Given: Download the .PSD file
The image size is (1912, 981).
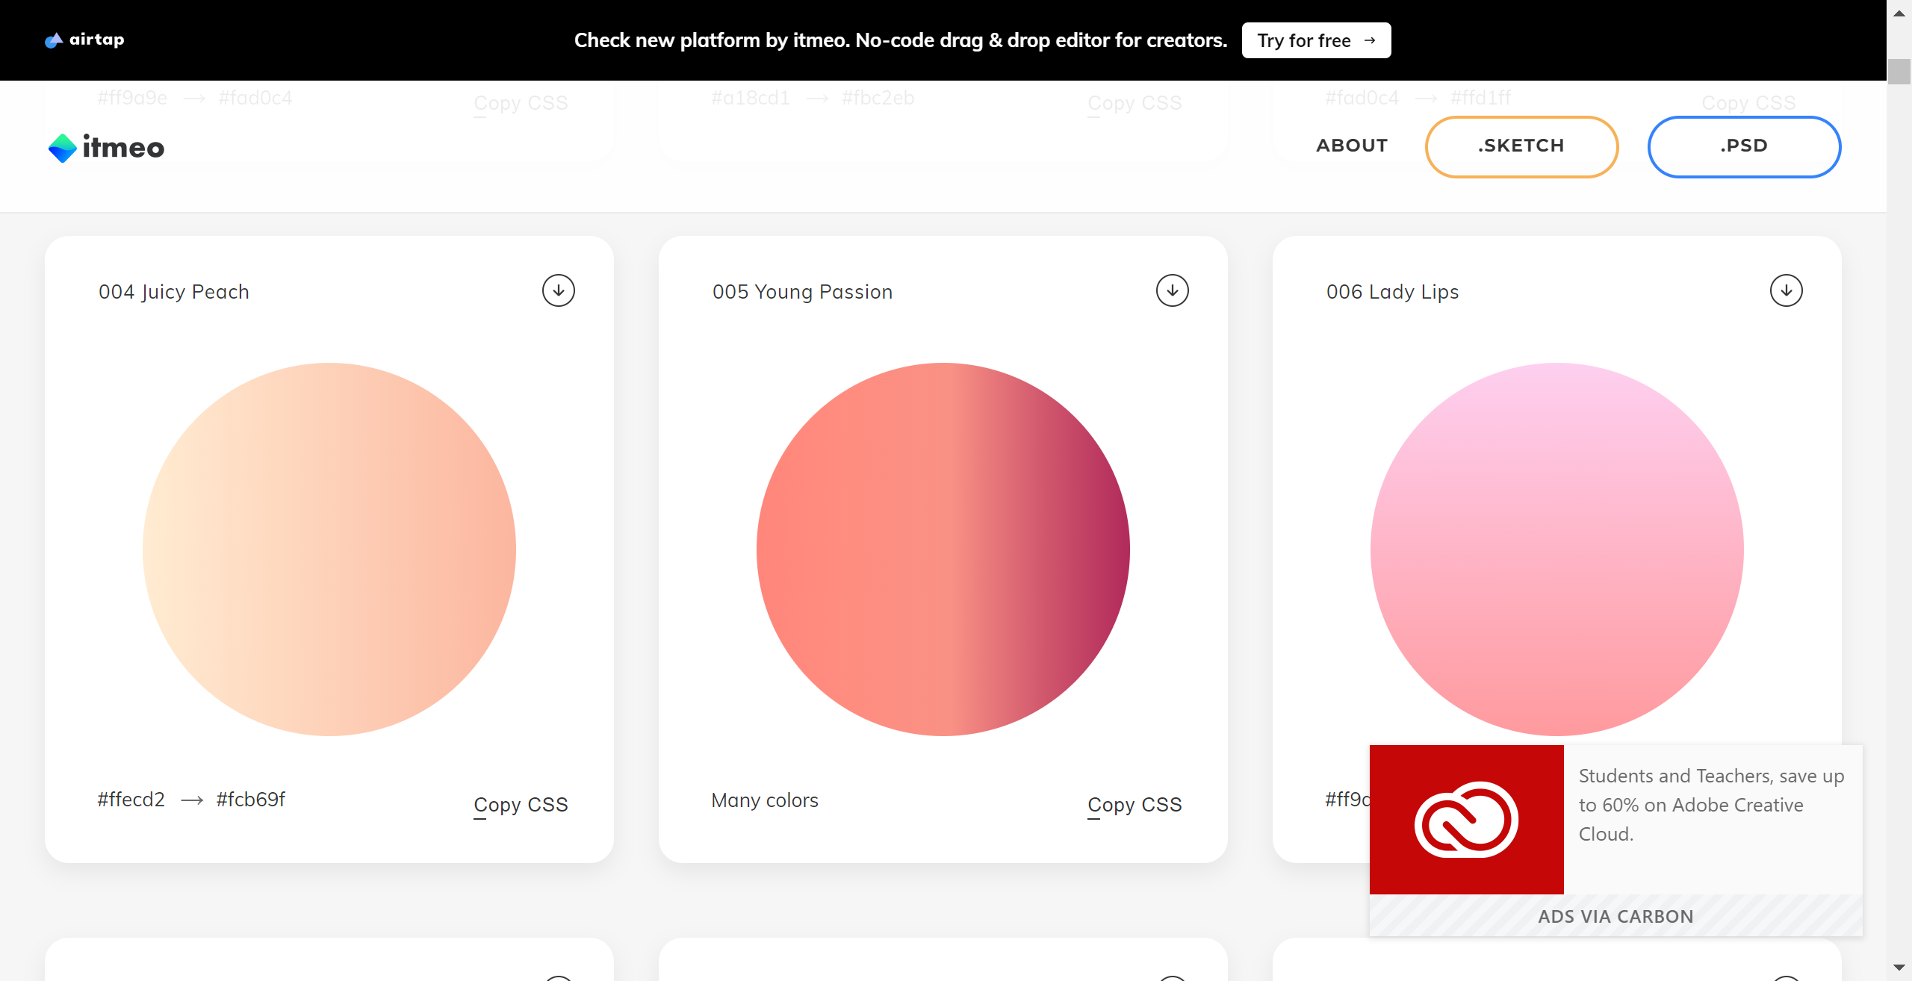Looking at the screenshot, I should 1744,146.
